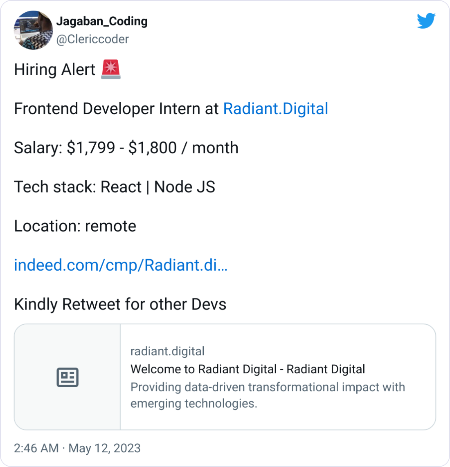Open the Radiant.Digital link
Screen dimensions: 450x467
[x=275, y=108]
